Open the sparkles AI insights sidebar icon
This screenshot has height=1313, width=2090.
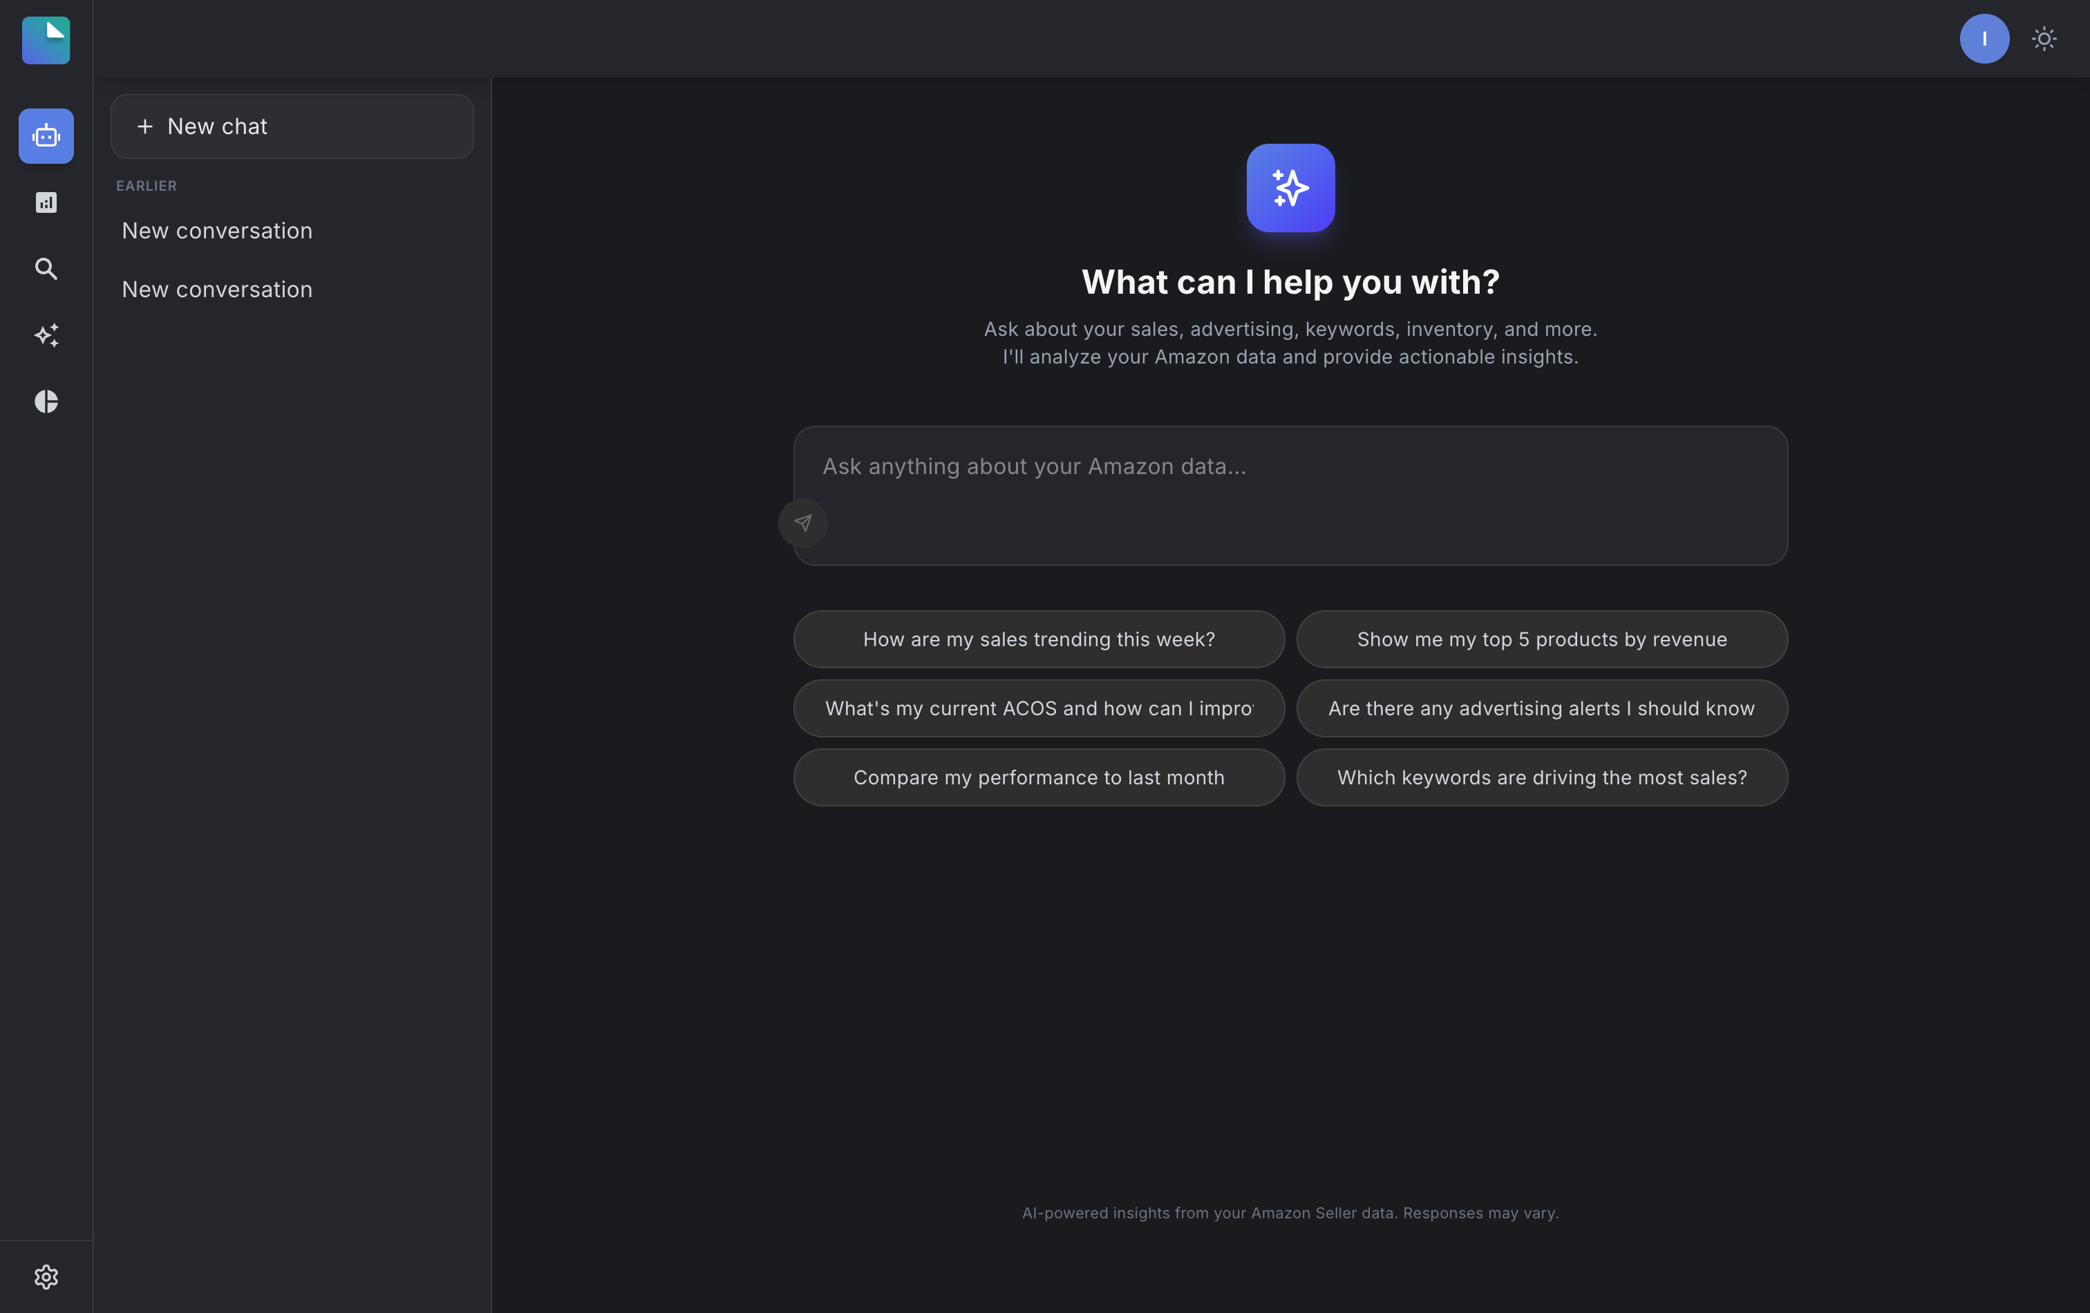46,335
